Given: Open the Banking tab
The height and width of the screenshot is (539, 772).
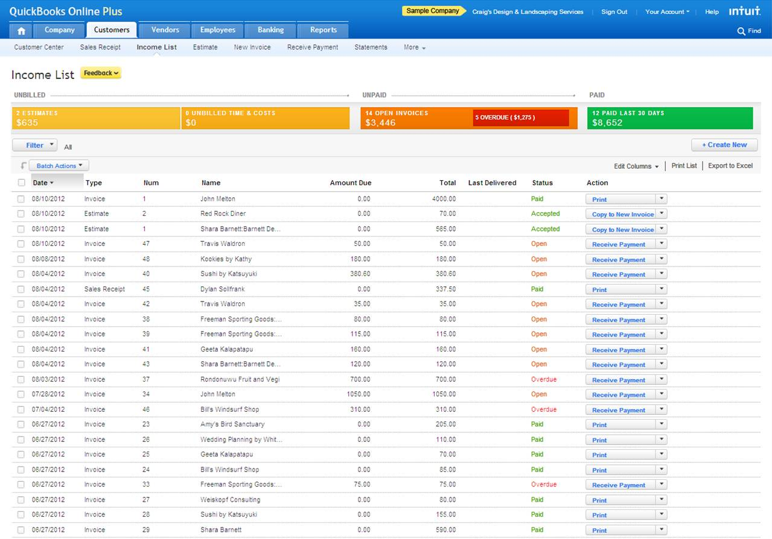Looking at the screenshot, I should (x=270, y=30).
